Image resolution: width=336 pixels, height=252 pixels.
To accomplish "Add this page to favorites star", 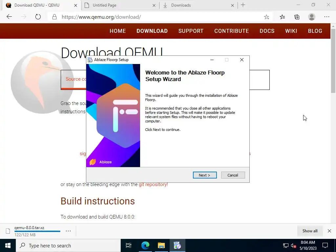I will click(266, 17).
